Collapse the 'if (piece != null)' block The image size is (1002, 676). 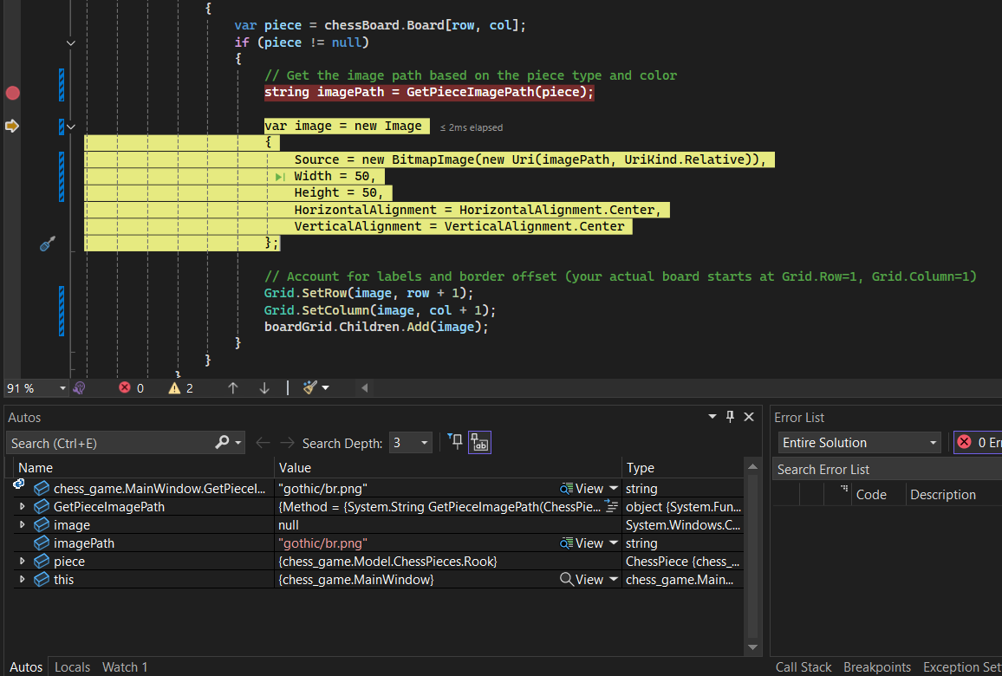point(71,42)
